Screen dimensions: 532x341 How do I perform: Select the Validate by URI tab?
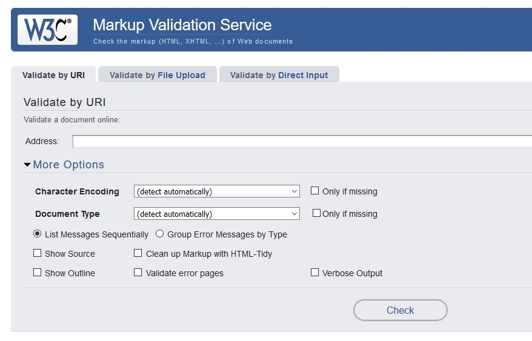coord(53,75)
